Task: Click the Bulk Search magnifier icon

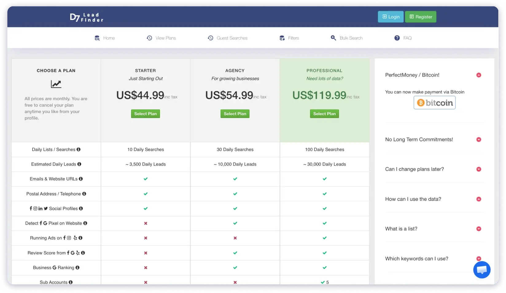Action: tap(333, 38)
